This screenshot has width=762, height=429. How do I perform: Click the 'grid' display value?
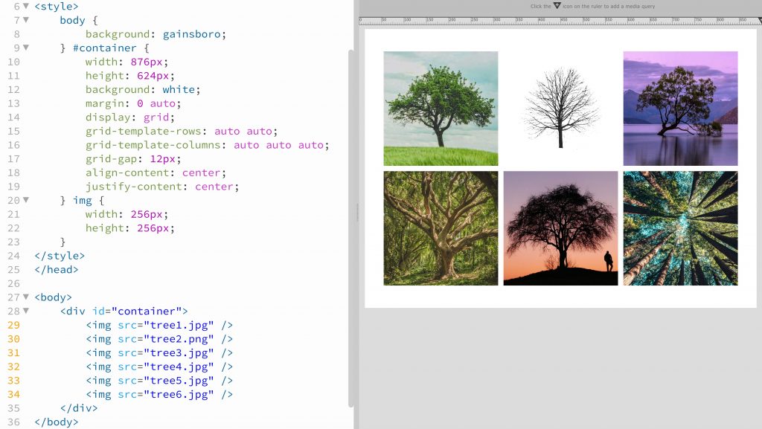pos(156,117)
